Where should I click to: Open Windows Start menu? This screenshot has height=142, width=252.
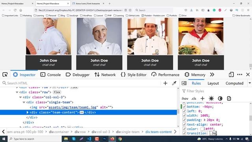tap(4, 139)
